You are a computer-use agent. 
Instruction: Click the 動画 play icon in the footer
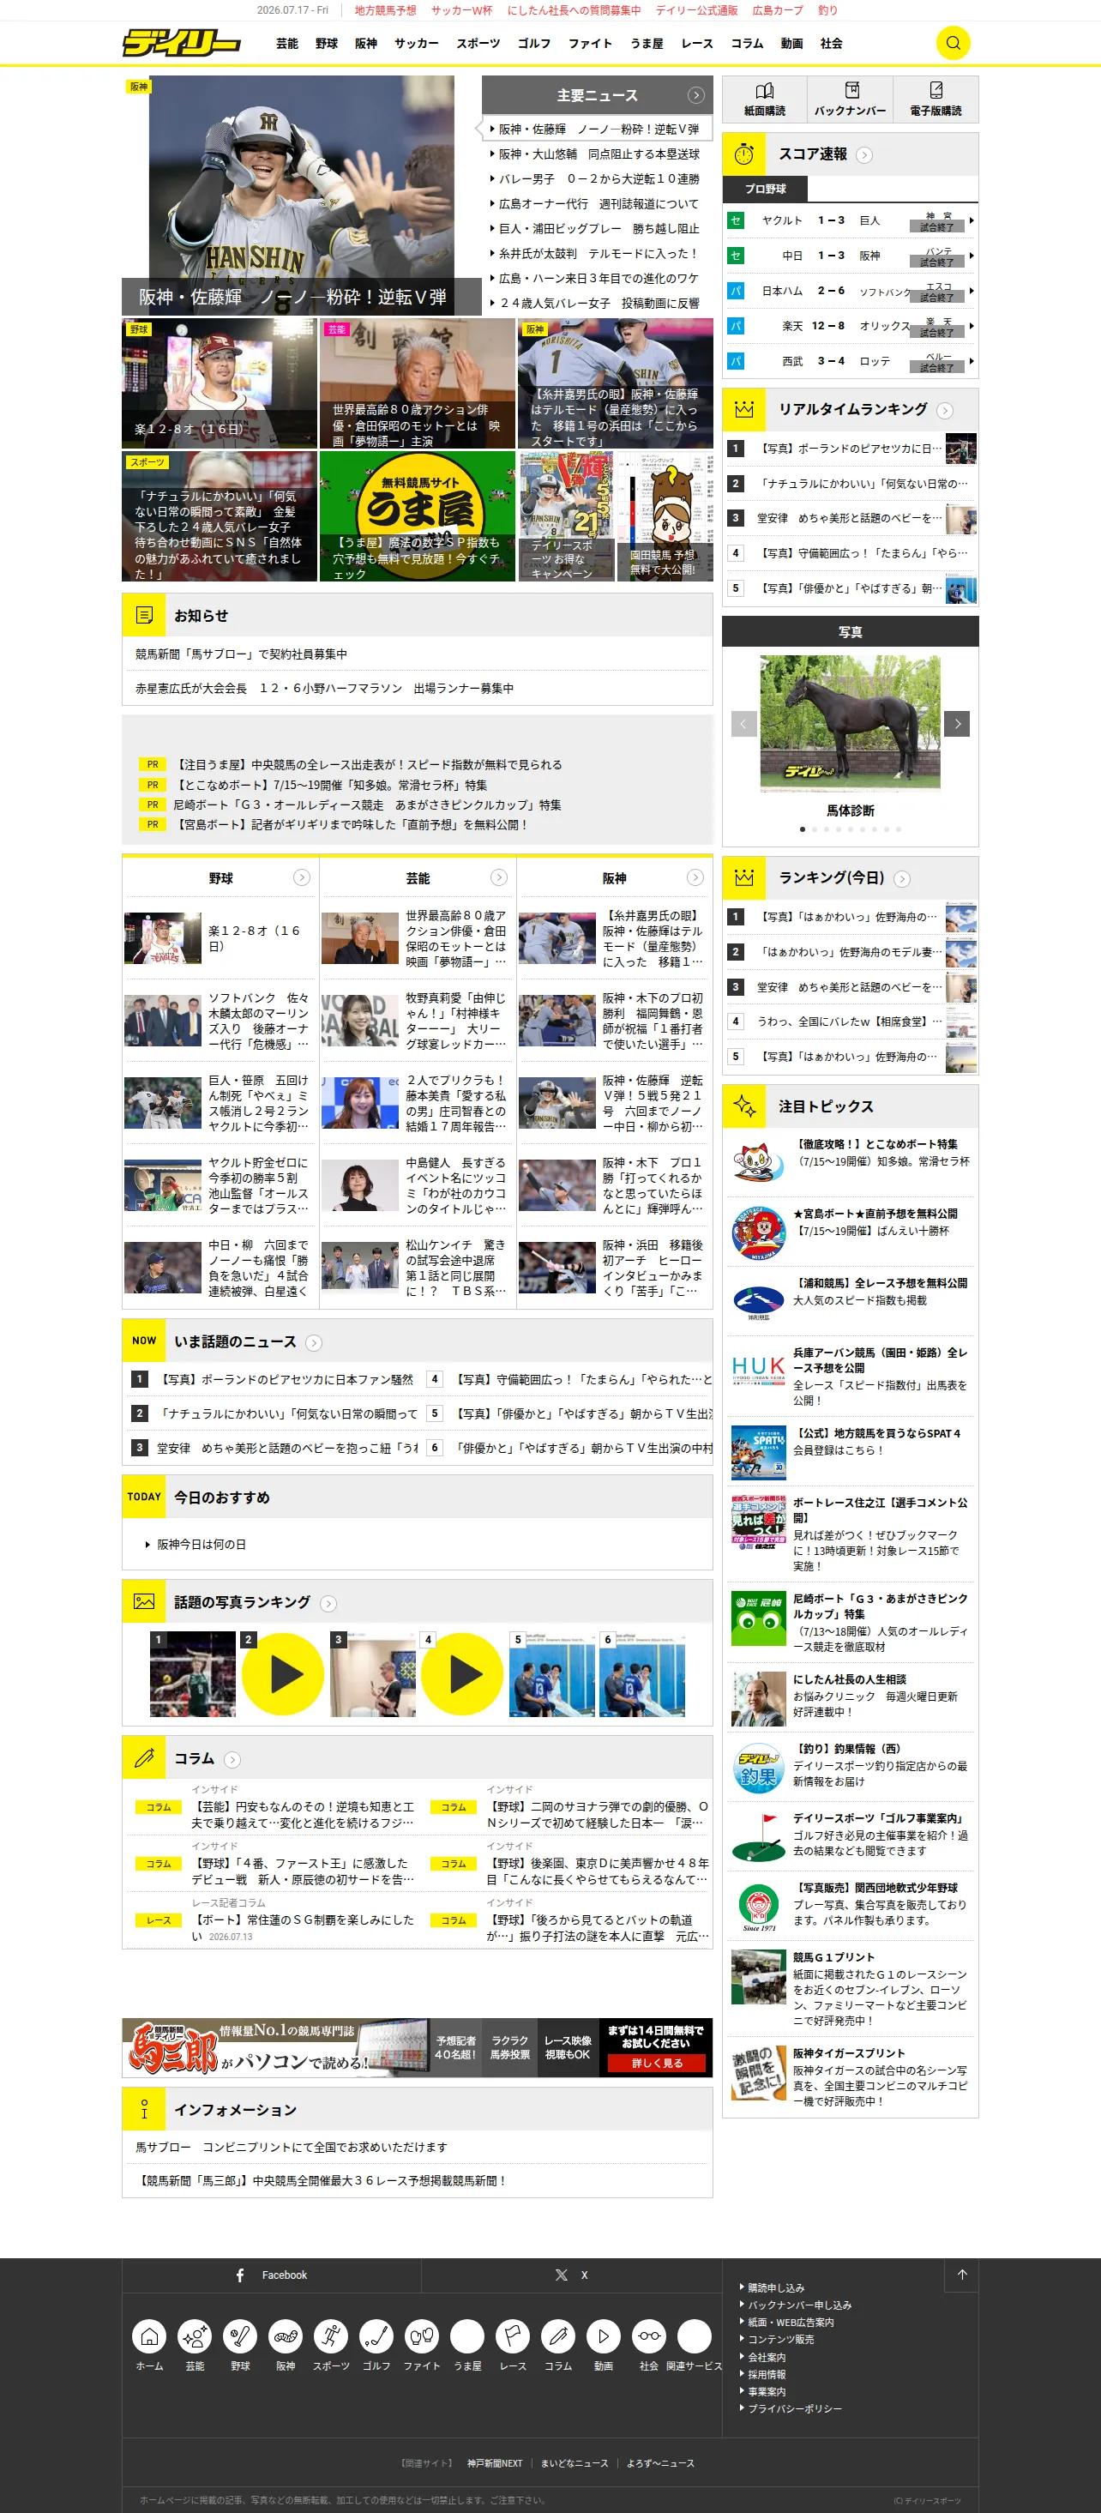coord(604,2335)
